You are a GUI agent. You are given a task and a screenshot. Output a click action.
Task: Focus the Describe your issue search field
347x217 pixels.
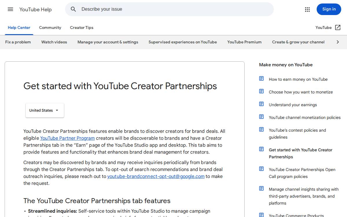(x=169, y=9)
